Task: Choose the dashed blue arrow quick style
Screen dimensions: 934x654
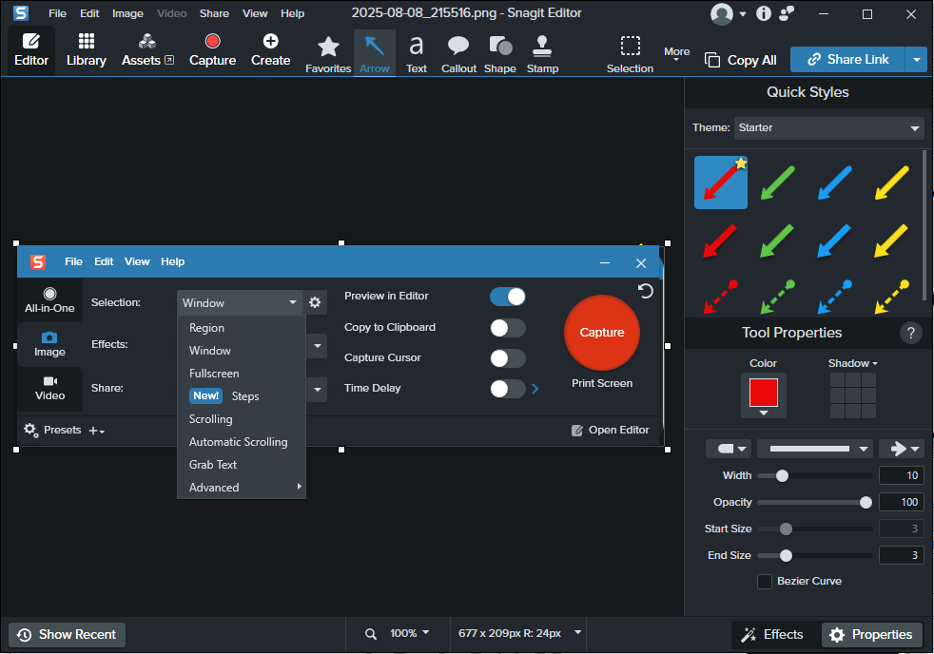Action: 834,297
